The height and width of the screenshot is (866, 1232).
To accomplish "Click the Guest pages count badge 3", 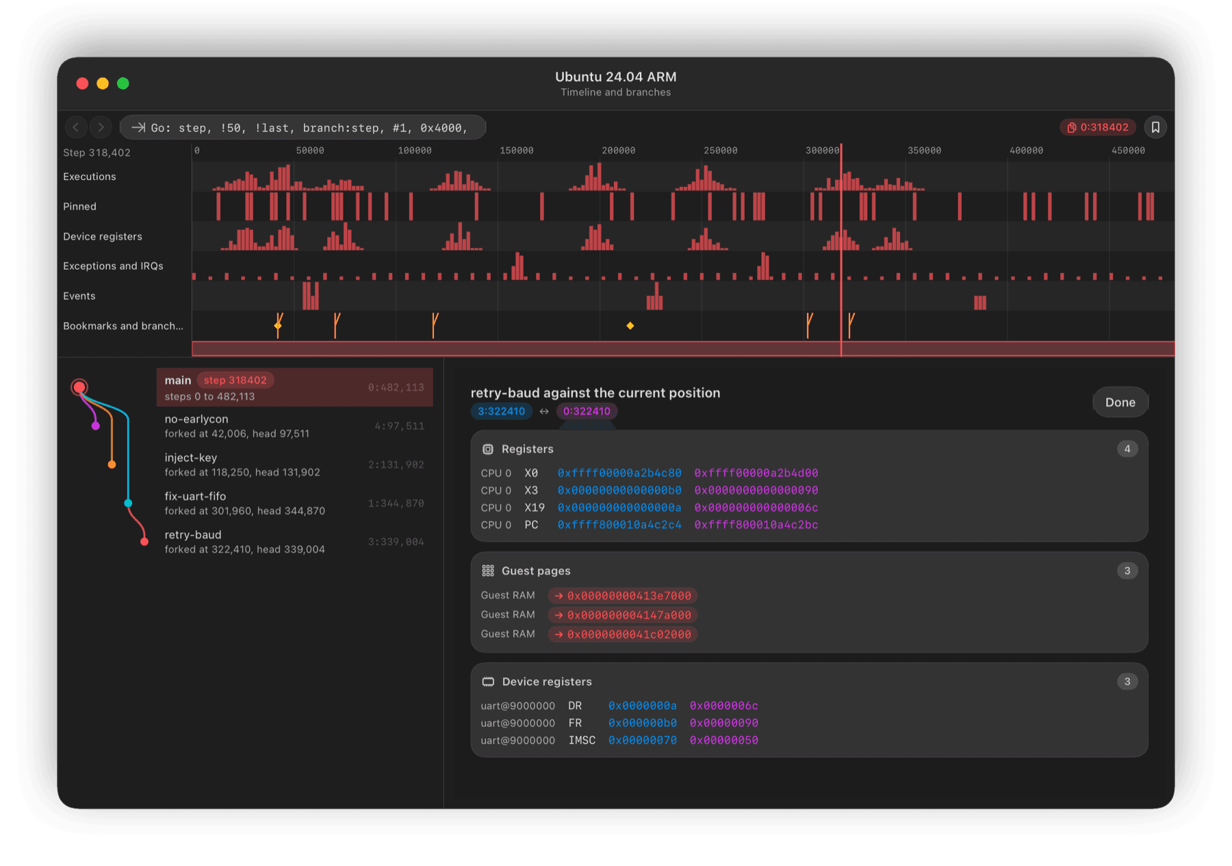I will tap(1127, 571).
